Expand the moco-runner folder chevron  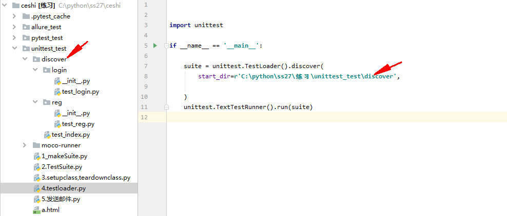point(25,145)
